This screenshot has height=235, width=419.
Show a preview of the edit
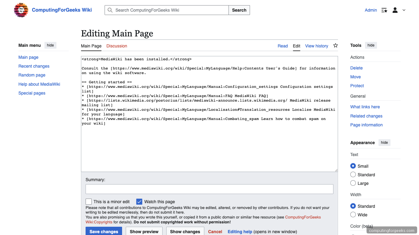144,232
